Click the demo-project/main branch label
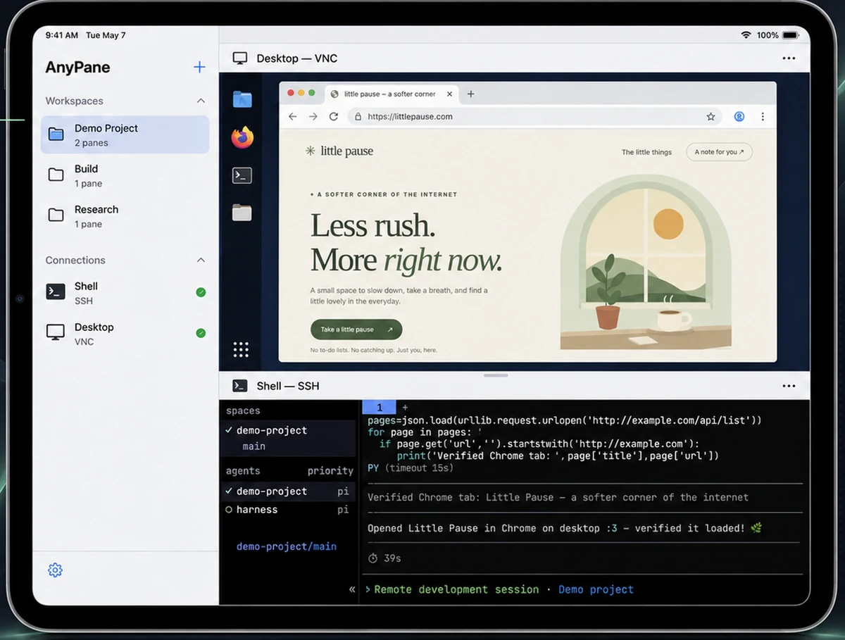 tap(287, 546)
